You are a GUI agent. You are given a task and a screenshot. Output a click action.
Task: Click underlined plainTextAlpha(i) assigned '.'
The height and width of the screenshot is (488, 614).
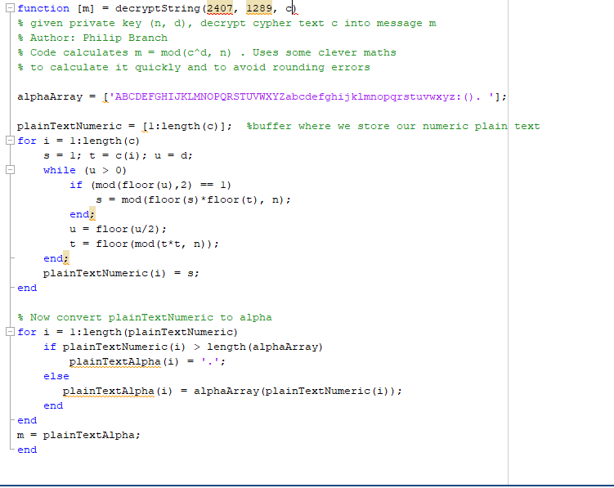(124, 361)
